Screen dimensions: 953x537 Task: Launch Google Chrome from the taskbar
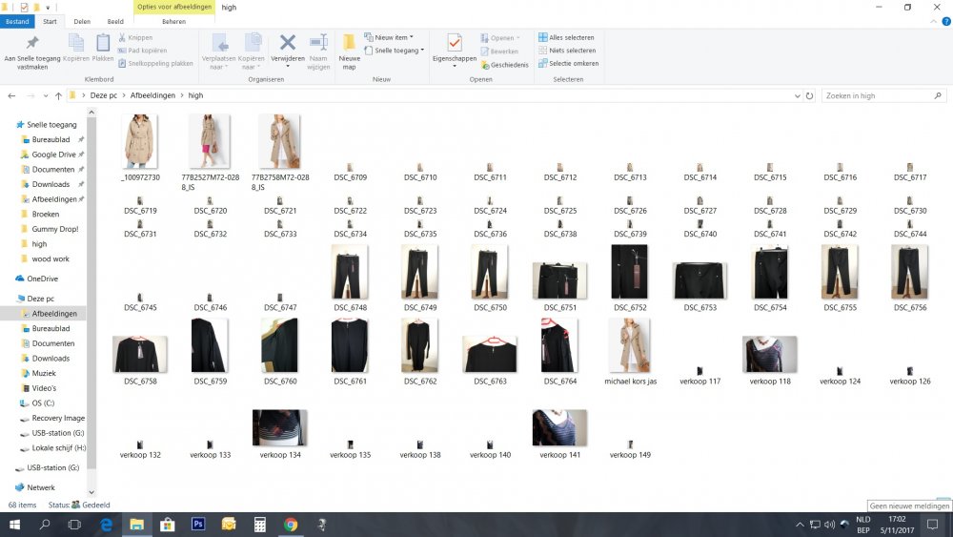(290, 525)
